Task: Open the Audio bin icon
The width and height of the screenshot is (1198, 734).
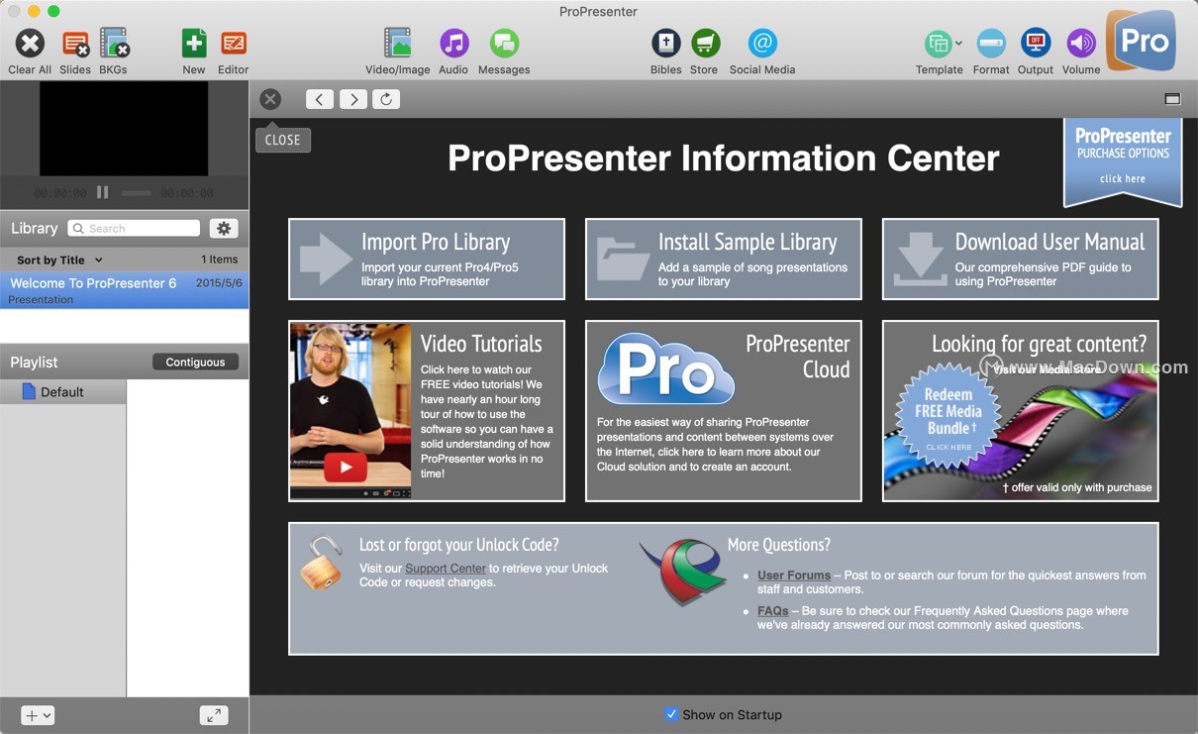Action: click(453, 44)
